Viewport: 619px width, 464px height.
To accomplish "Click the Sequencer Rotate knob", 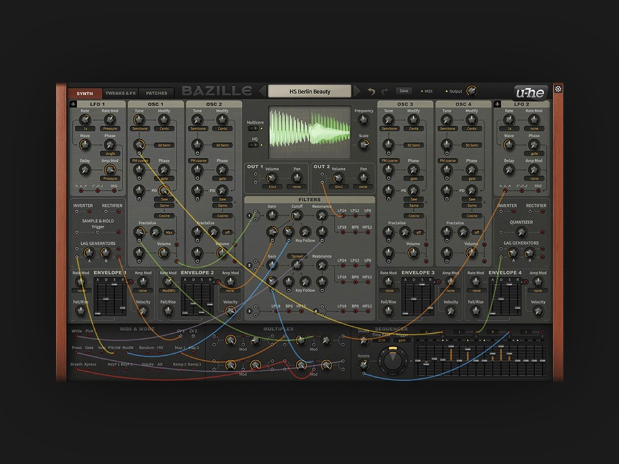I will (364, 365).
